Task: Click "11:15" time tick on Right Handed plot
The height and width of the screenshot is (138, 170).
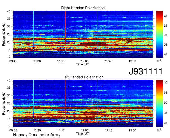Action: coord(61,61)
